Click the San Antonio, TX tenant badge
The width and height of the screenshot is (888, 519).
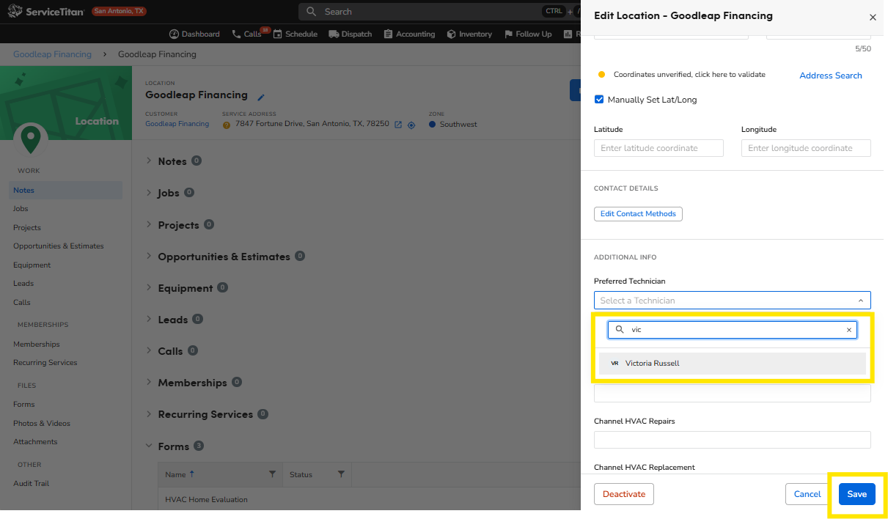tap(119, 11)
